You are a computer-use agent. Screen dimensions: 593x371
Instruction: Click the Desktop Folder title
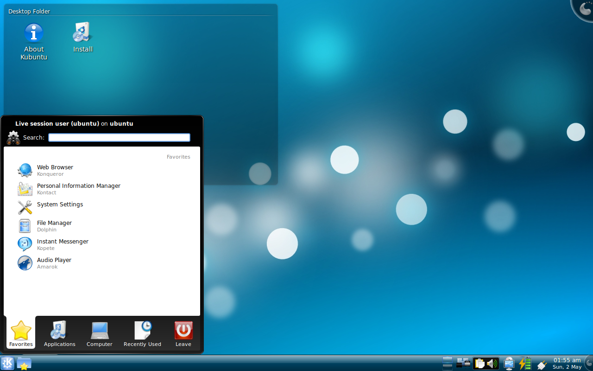tap(29, 11)
